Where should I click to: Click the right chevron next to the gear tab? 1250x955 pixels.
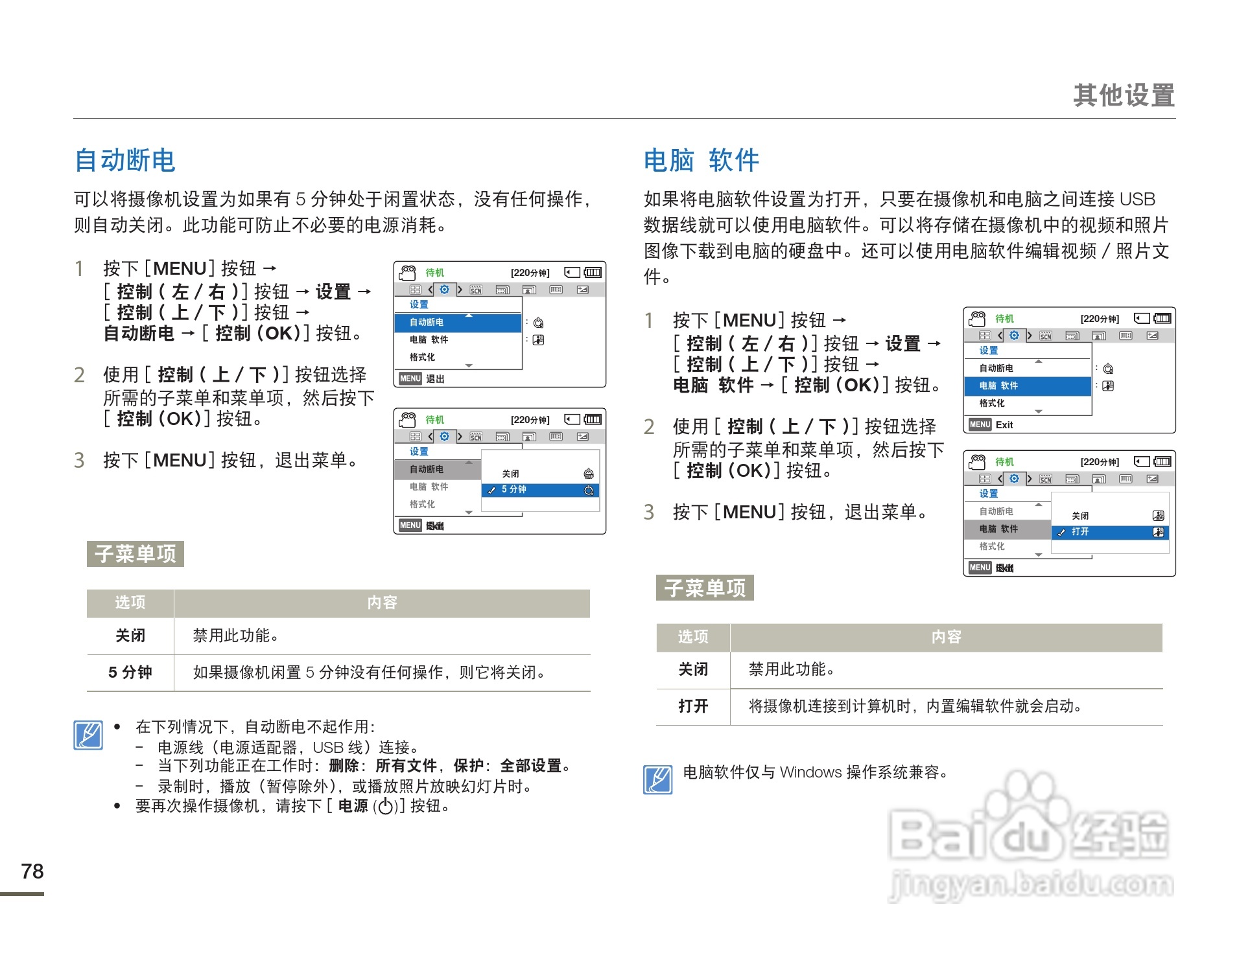[x=460, y=290]
